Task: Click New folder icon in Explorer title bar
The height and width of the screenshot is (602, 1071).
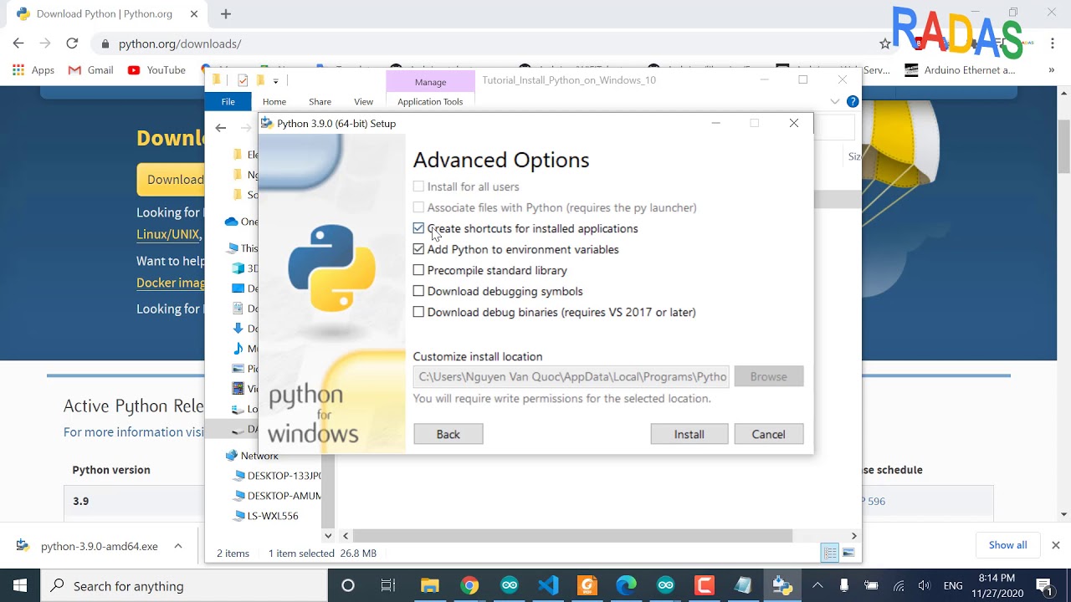Action: click(260, 80)
